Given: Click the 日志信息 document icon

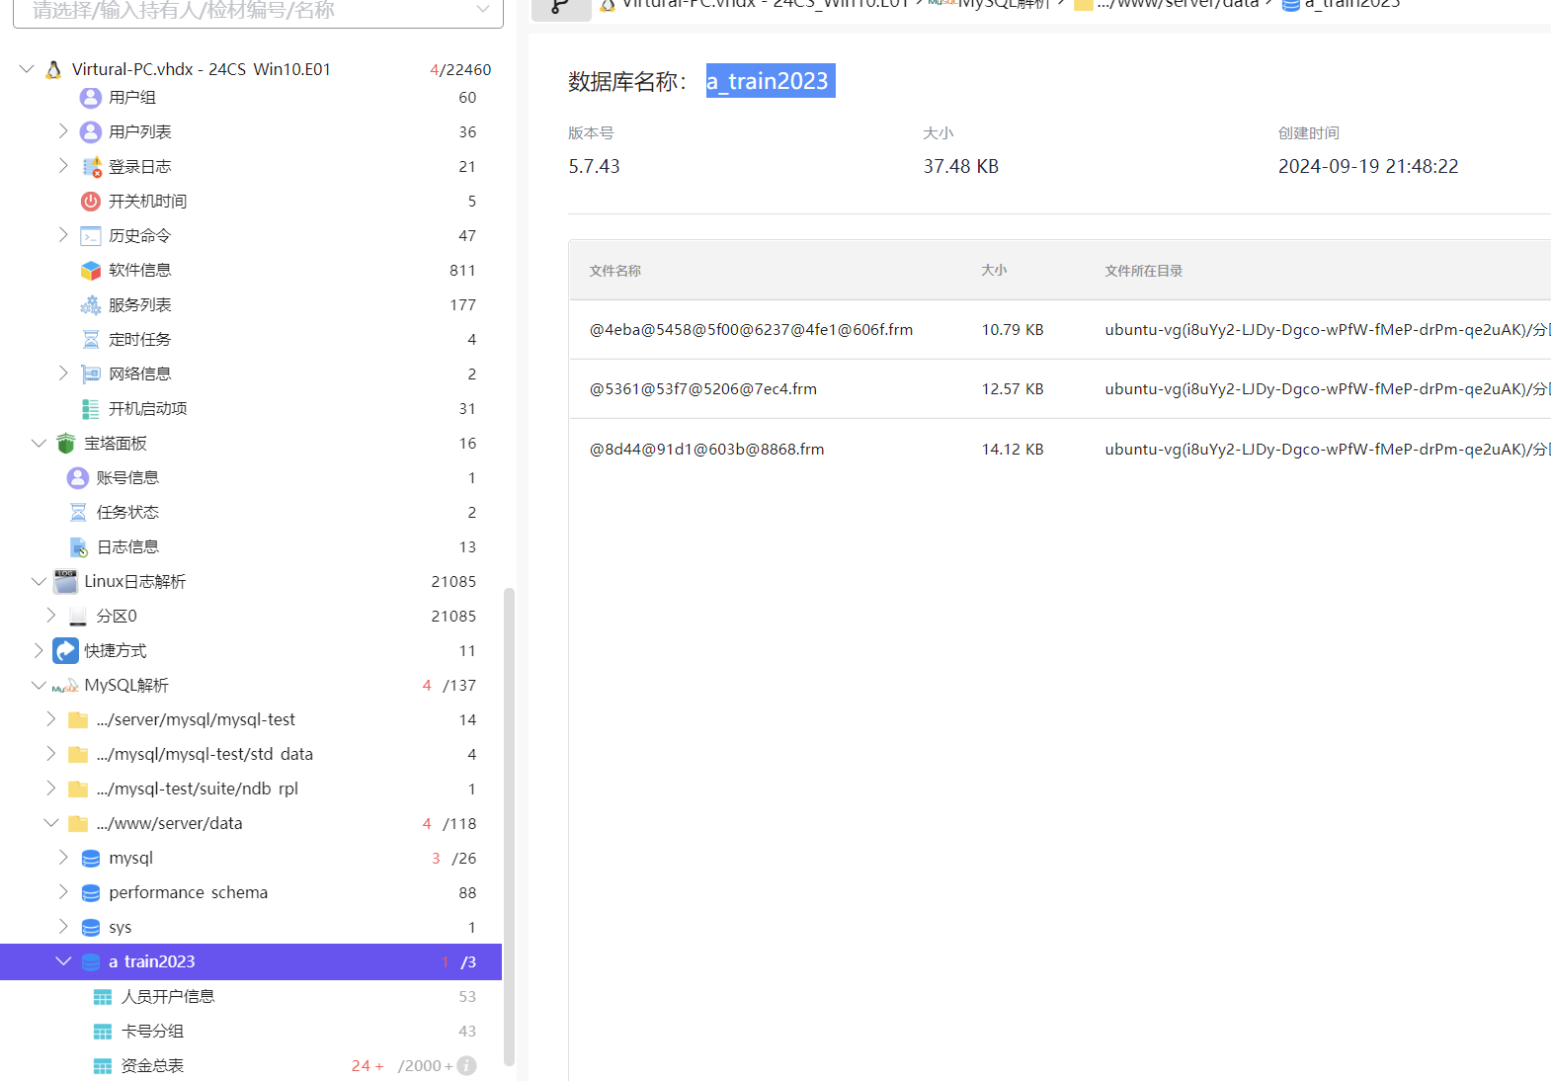Looking at the screenshot, I should [78, 547].
